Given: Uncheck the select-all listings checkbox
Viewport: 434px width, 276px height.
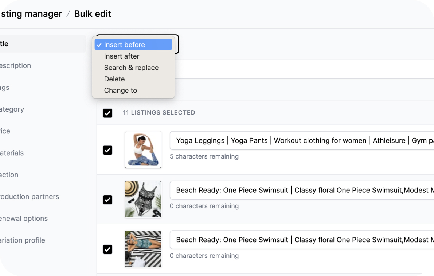Looking at the screenshot, I should point(107,113).
